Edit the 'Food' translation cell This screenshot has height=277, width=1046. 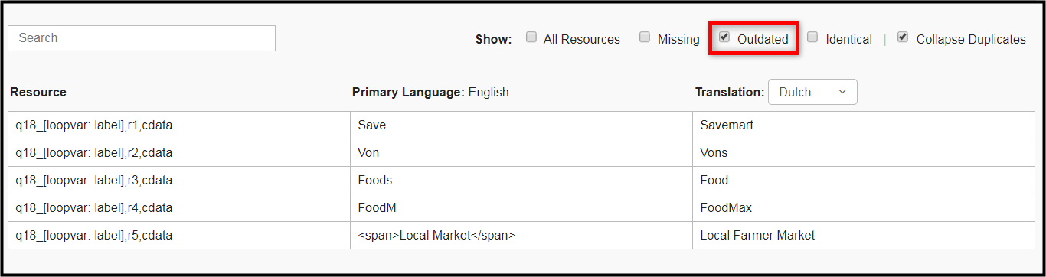864,180
